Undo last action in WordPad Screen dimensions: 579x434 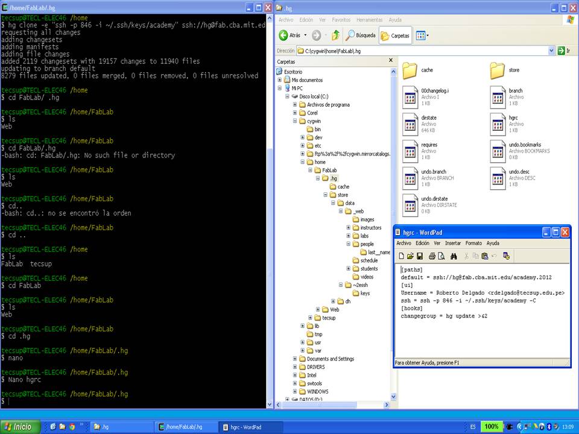[x=494, y=256]
